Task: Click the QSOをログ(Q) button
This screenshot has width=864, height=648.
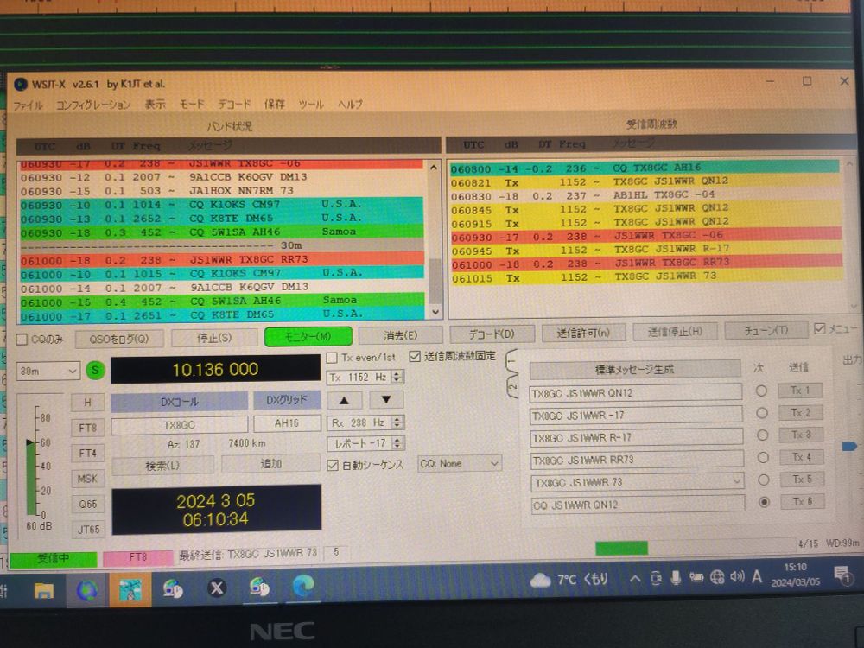Action: click(119, 339)
